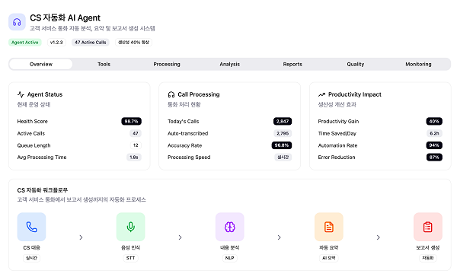The image size is (457, 280).
Task: Switch to the Overview tab
Action: tap(41, 64)
